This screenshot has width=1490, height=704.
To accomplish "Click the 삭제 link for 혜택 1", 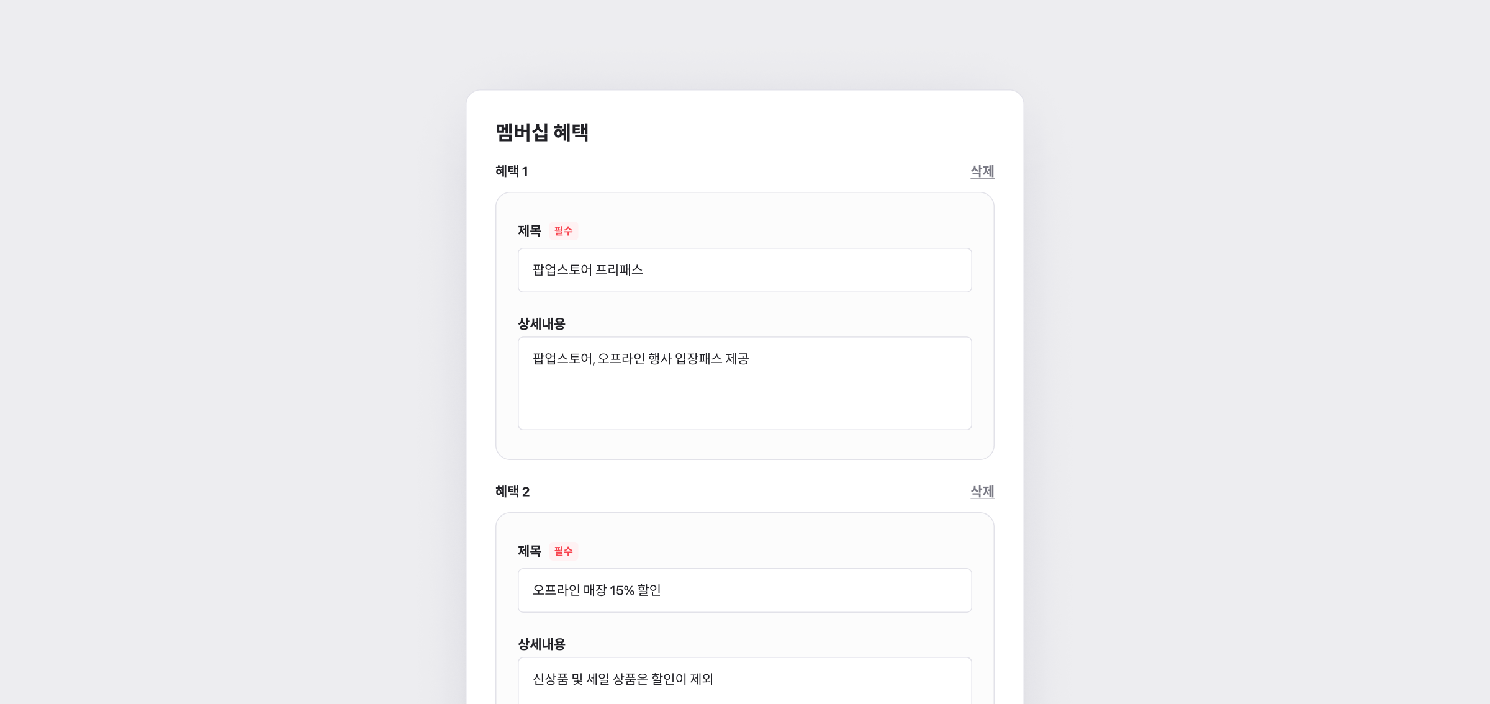I will (982, 171).
